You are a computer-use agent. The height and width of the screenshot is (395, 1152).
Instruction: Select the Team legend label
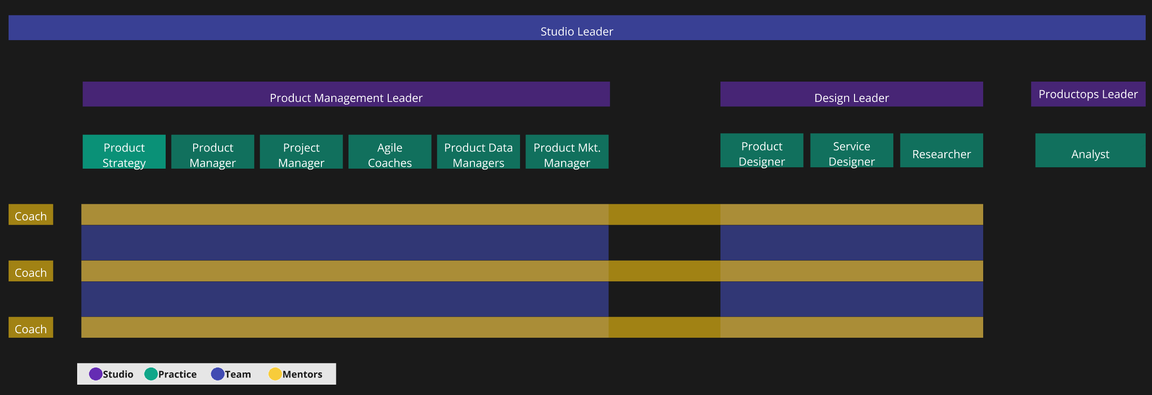click(x=238, y=374)
